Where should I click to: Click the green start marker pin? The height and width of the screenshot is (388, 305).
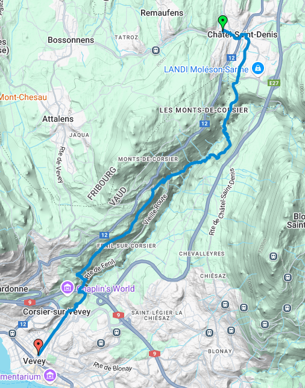point(223,23)
